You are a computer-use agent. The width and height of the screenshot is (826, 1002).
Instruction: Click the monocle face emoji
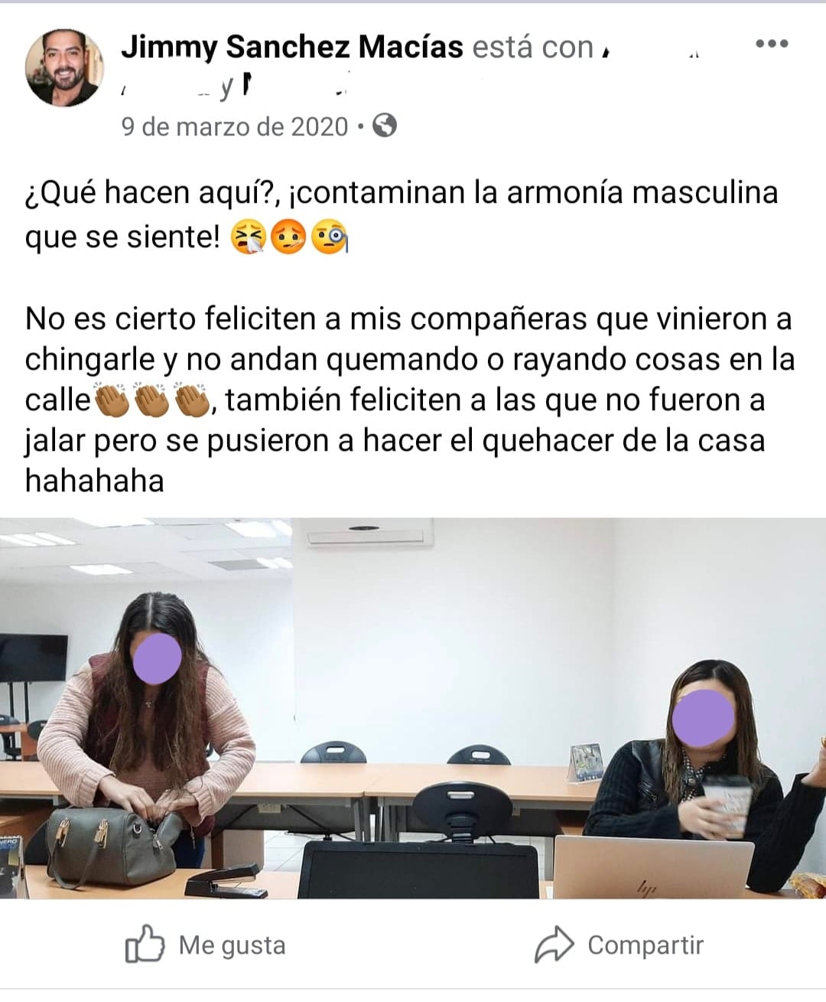point(329,237)
